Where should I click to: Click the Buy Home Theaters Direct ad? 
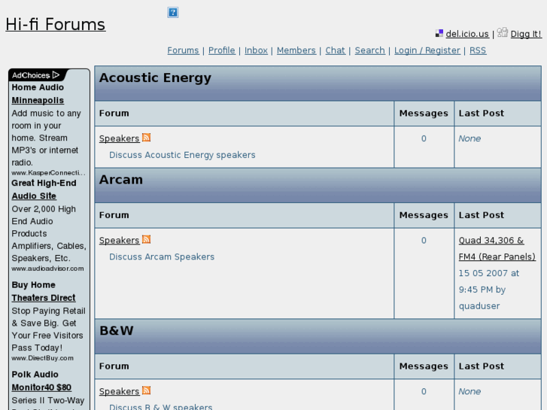tap(43, 291)
